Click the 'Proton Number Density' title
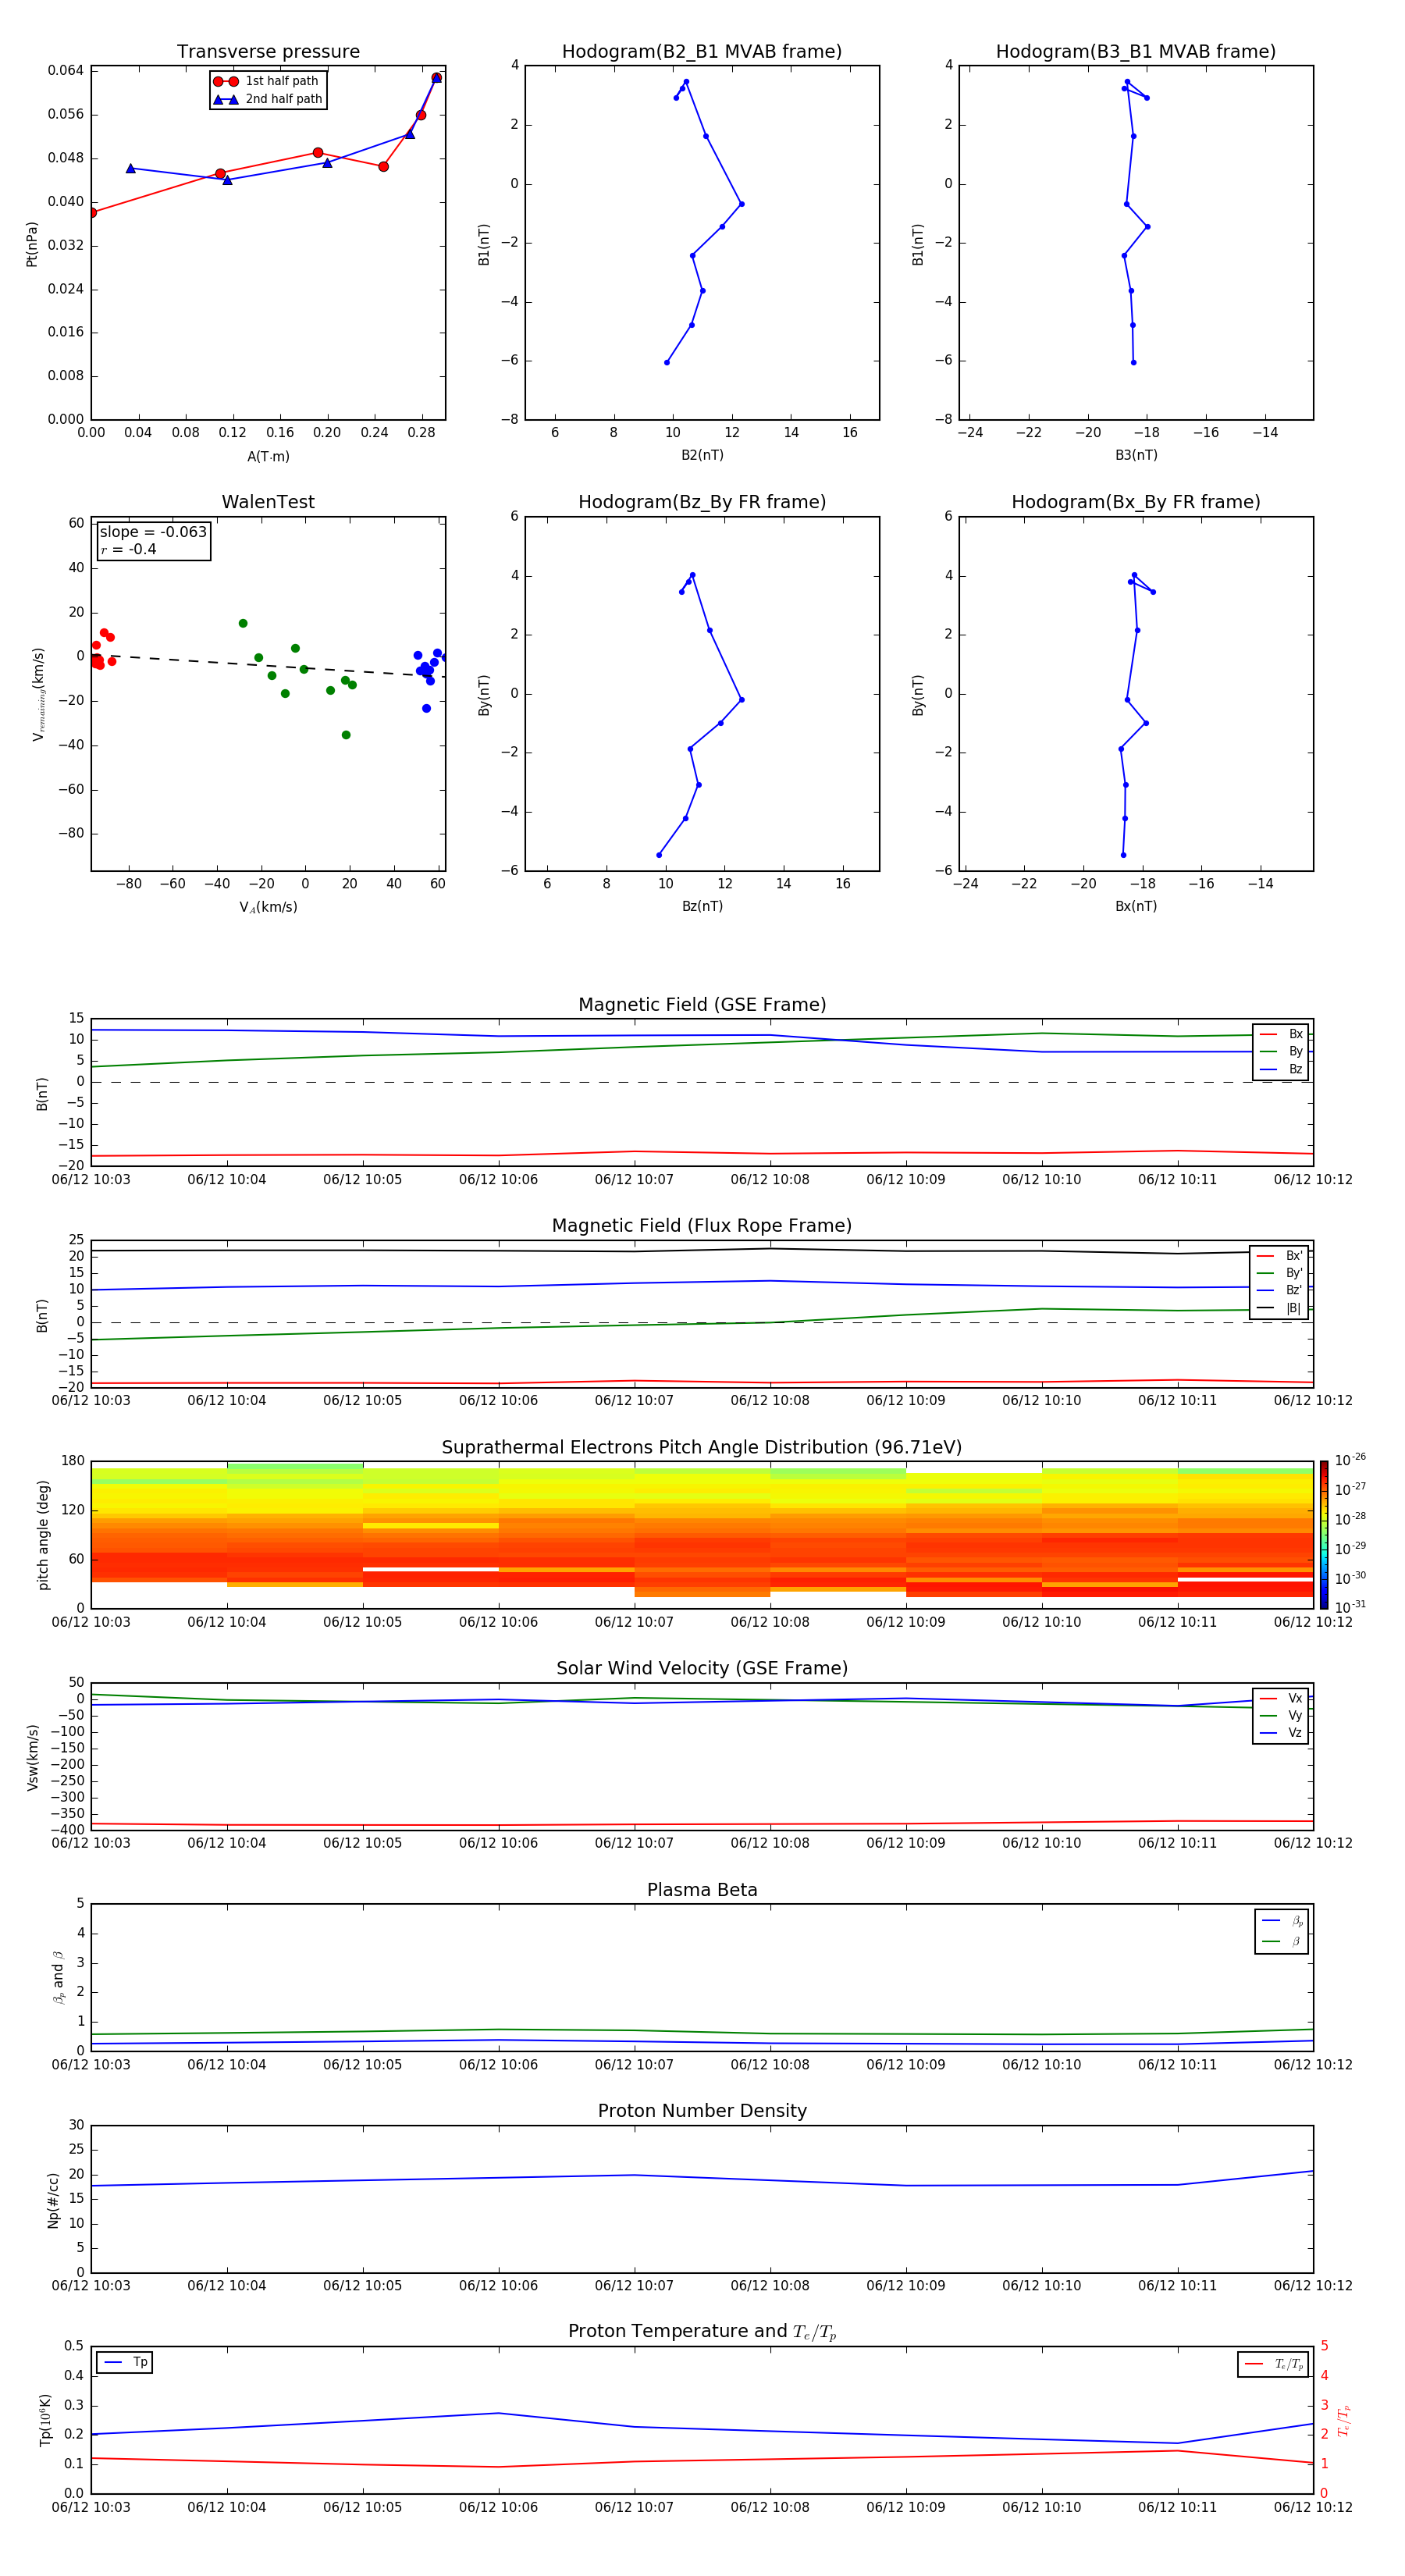 coord(702,2111)
